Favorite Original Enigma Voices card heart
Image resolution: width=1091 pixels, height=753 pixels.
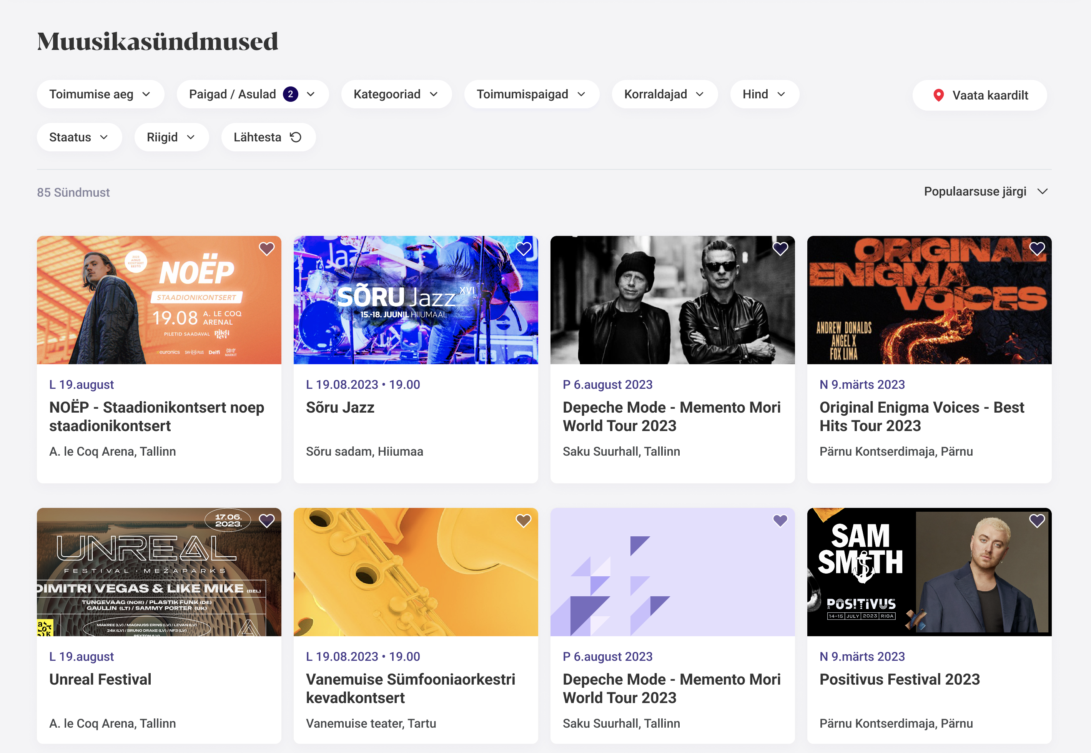tap(1037, 249)
